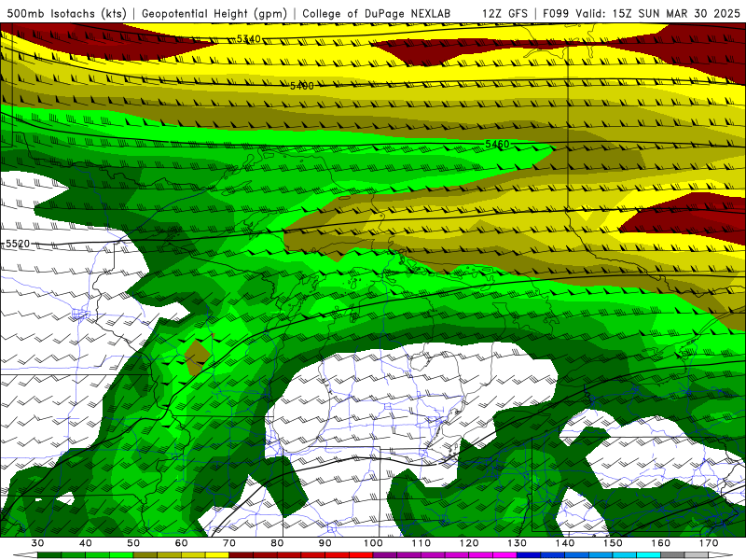This screenshot has height=560, width=746.
Task: Click the '500mb Isotachs (kts)' title text
Action: pyautogui.click(x=66, y=13)
